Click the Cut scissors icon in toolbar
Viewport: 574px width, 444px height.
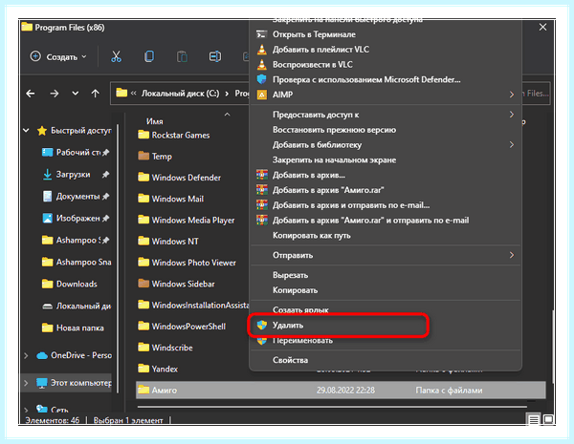(116, 56)
